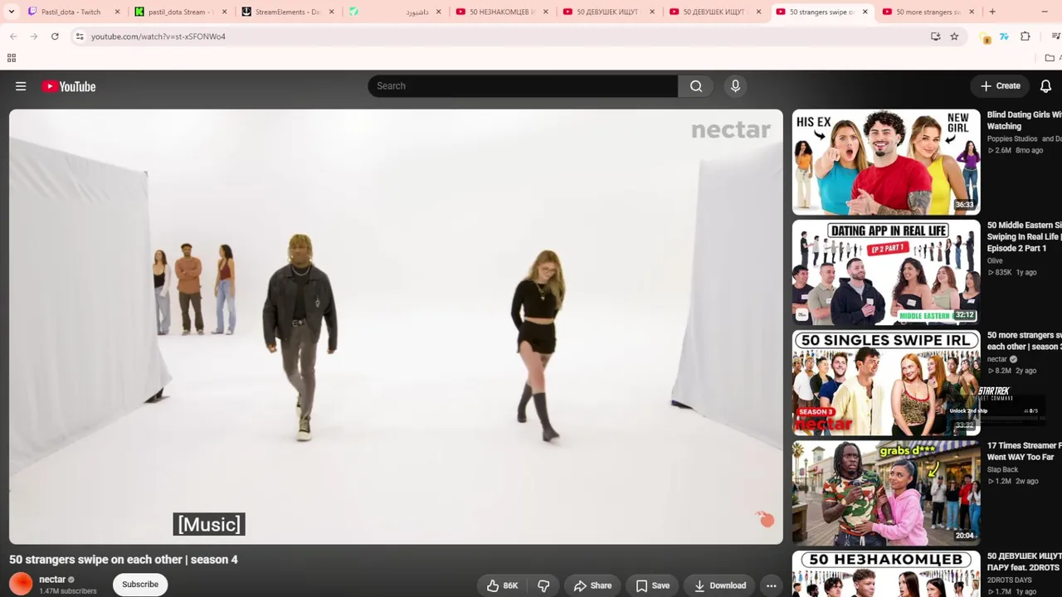Go back with the browser arrow
This screenshot has height=597, width=1062.
pos(13,36)
